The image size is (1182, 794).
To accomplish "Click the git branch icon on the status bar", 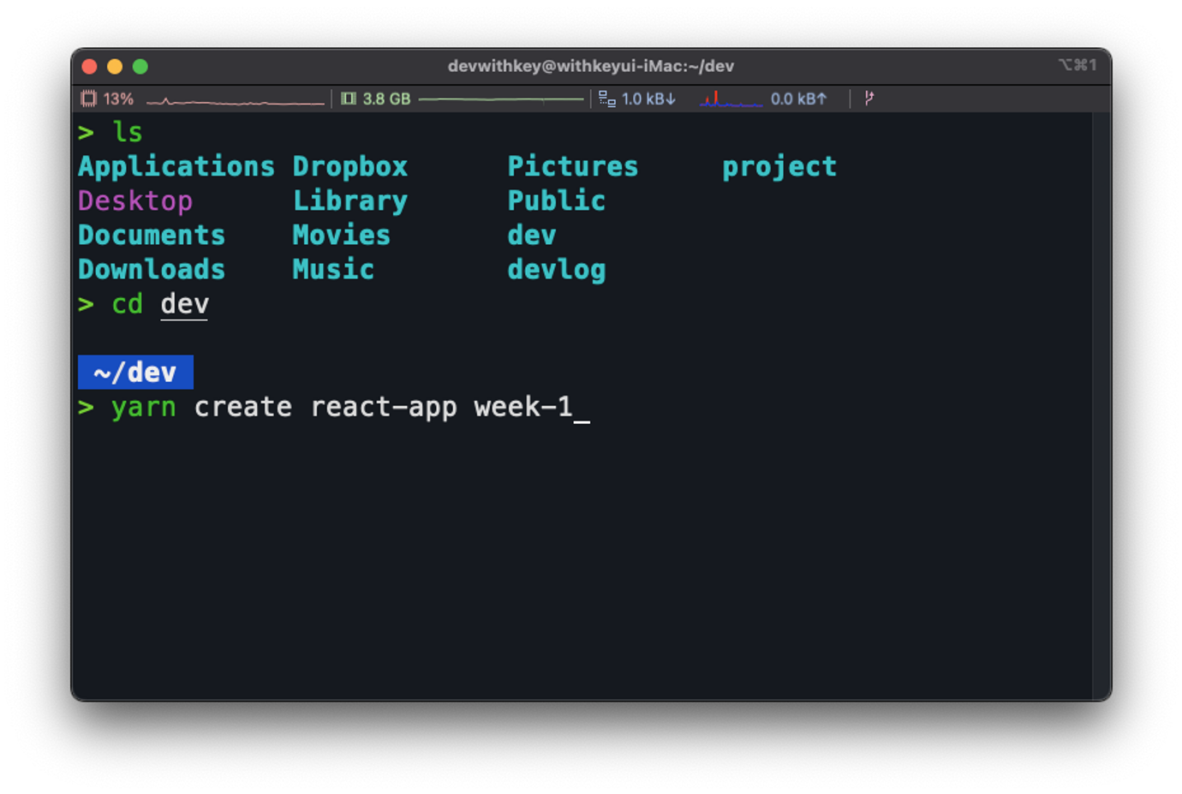I will [869, 98].
